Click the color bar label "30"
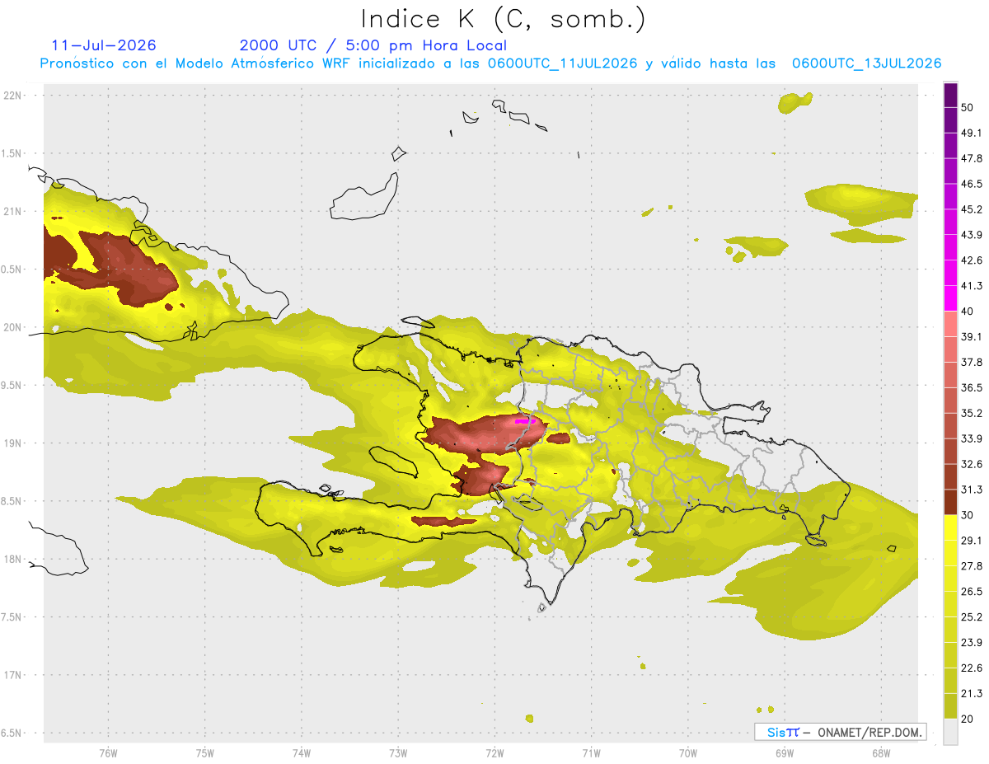Viewport: 989px width, 764px height. coord(968,515)
